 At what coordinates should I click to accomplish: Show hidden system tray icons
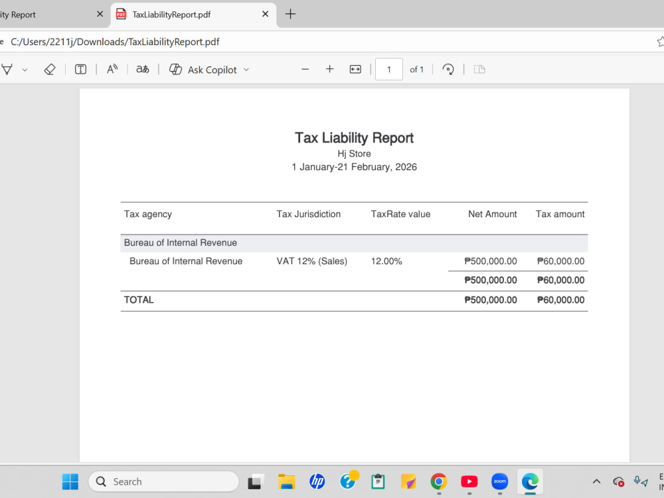tap(596, 481)
